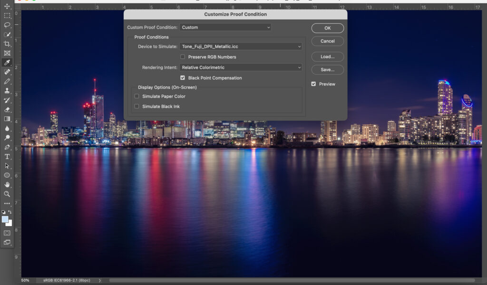Select the Quick Selection tool
Viewport: 487px width, 285px height.
tap(7, 34)
